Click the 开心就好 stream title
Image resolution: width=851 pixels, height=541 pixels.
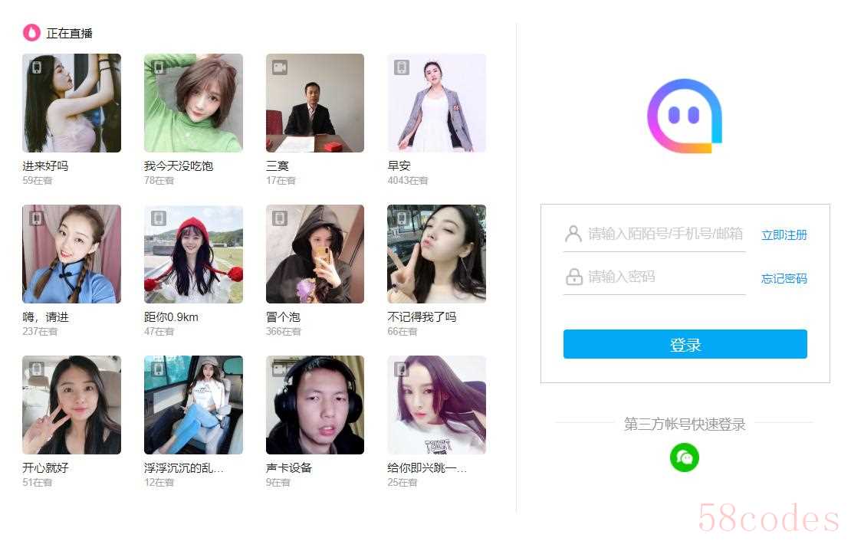tap(45, 467)
